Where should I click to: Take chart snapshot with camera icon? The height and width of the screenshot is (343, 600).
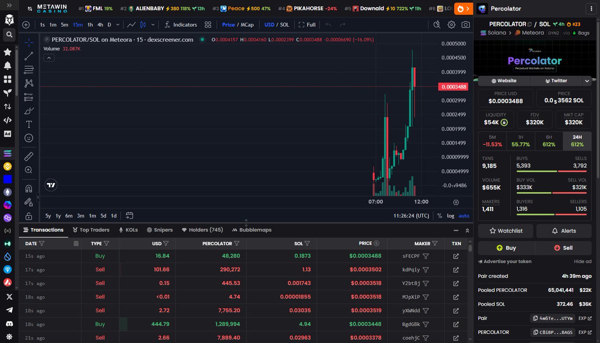pos(465,24)
